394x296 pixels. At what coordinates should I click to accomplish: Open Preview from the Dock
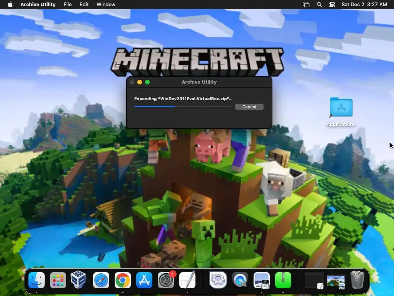[262, 280]
